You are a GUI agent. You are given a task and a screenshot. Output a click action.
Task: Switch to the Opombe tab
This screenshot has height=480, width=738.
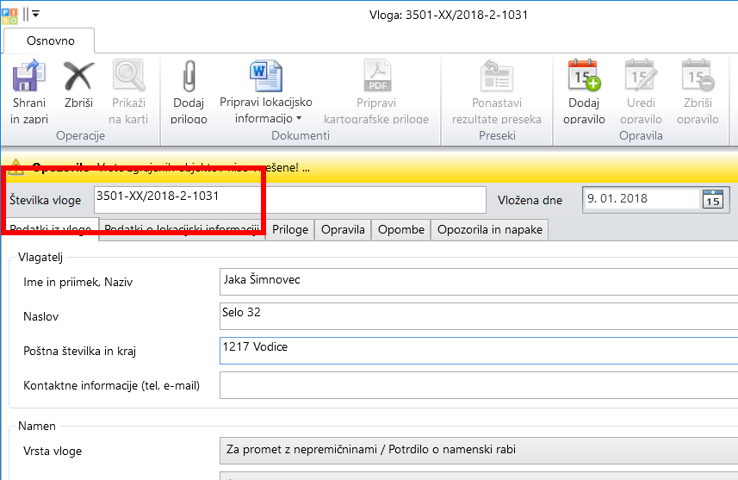tap(400, 229)
